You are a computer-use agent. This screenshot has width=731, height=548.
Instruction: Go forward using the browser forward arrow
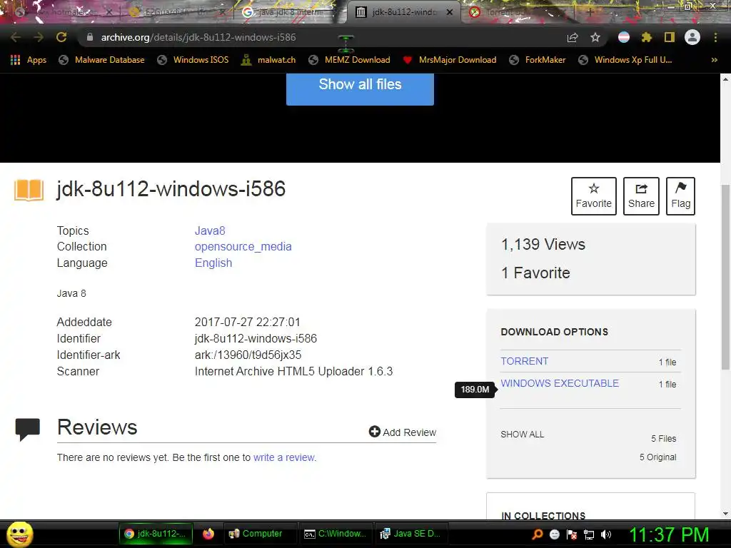pos(39,37)
